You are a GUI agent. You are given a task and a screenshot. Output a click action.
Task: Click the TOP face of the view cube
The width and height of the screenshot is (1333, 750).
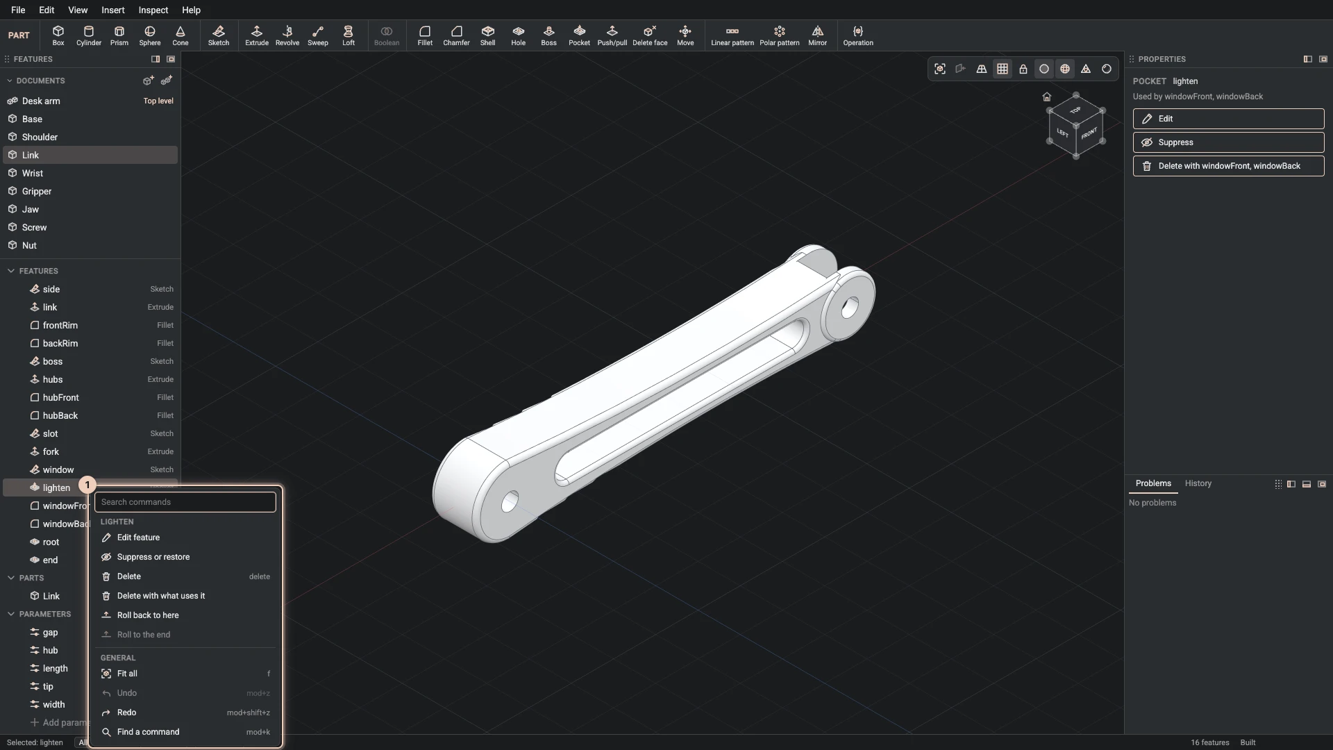(x=1075, y=110)
